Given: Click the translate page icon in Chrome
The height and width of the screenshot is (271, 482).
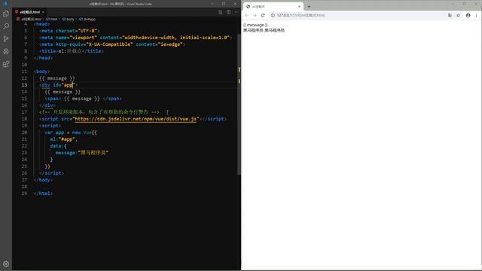Looking at the screenshot, I should (450, 15).
